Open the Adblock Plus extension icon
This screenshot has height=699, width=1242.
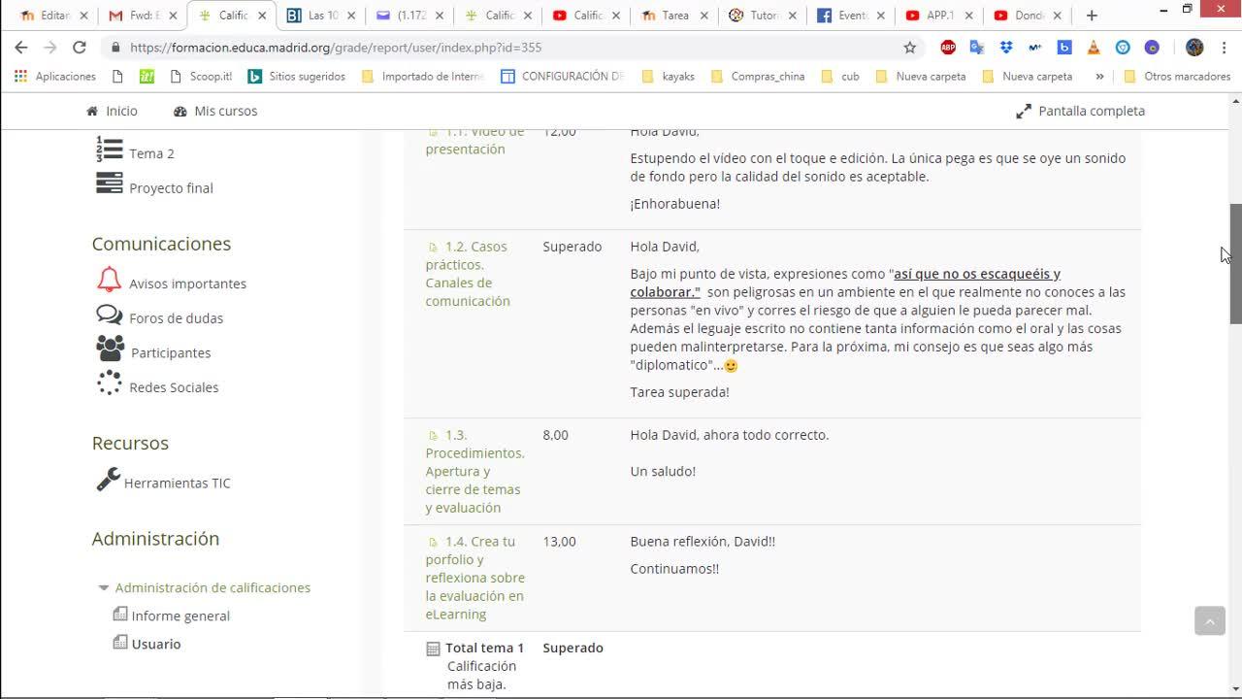[948, 48]
